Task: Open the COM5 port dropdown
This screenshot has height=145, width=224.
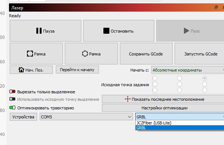Action: pos(86,117)
